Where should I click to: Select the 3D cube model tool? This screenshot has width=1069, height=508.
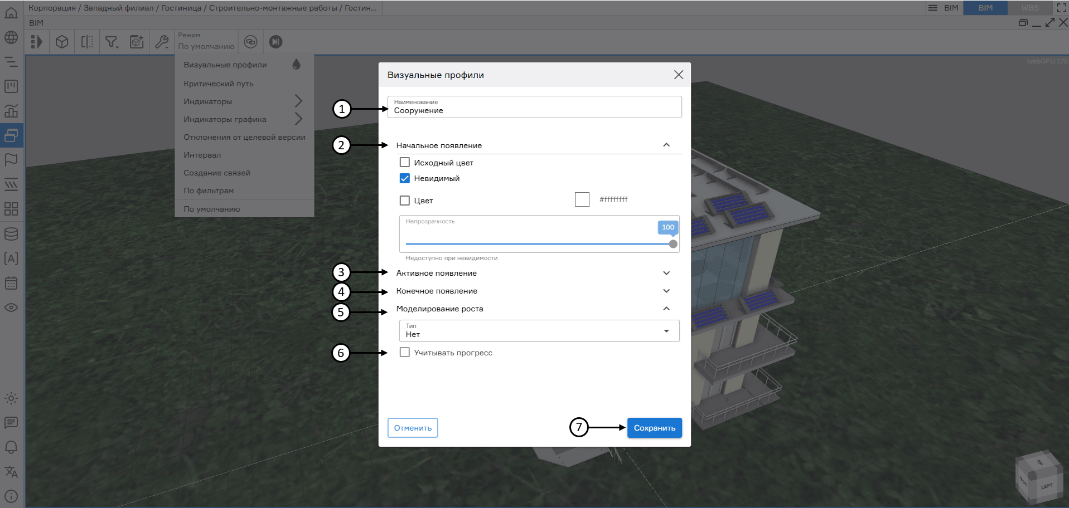pos(61,41)
